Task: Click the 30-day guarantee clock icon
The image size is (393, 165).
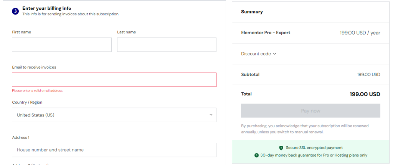Action: pos(256,155)
